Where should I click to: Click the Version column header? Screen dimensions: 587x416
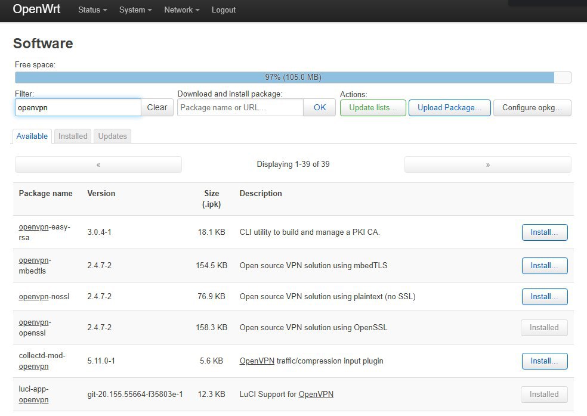101,194
